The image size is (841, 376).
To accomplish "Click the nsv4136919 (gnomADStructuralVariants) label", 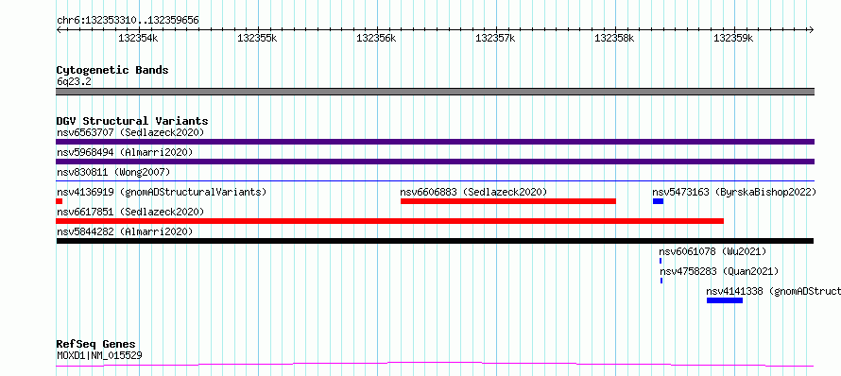I will pos(162,192).
